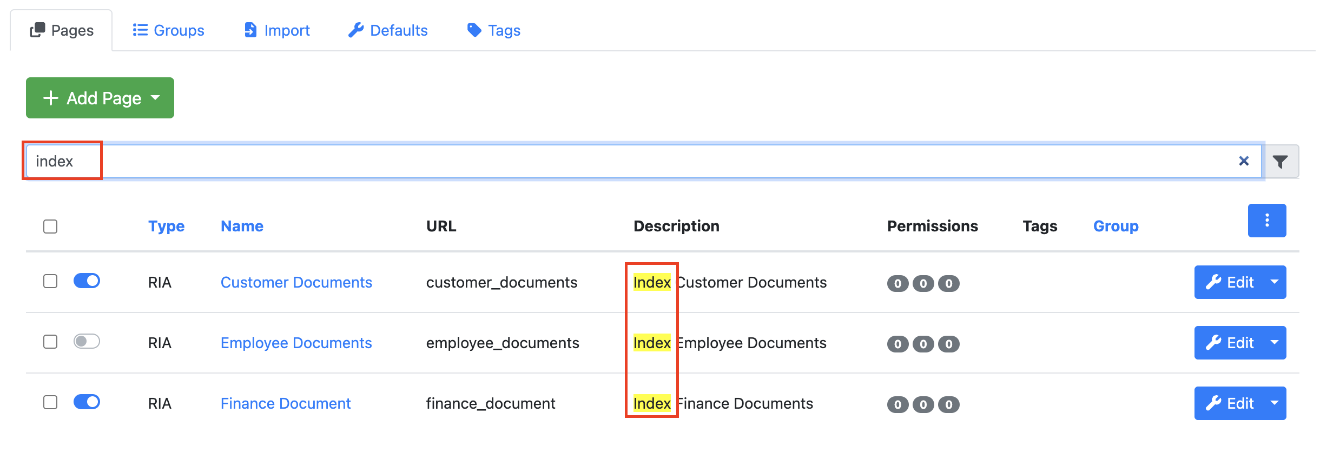Expand dropdown arrow beside Finance Document Edit
Image resolution: width=1320 pixels, height=466 pixels.
pyautogui.click(x=1275, y=403)
